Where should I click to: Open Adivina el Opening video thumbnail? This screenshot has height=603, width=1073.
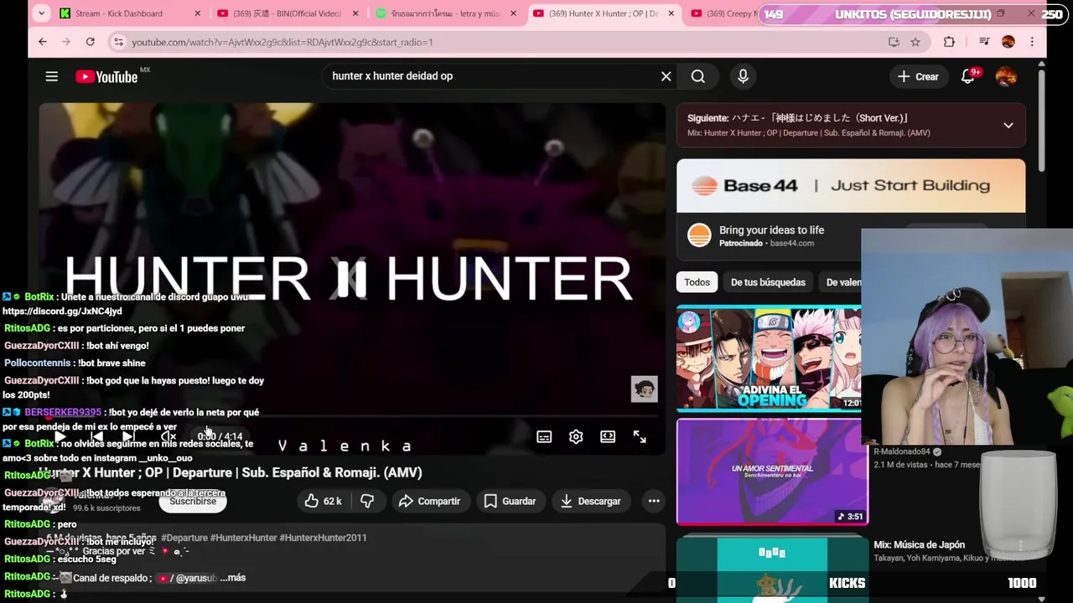769,358
